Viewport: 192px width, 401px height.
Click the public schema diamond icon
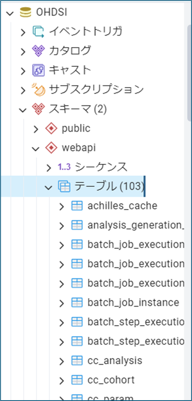coord(51,128)
